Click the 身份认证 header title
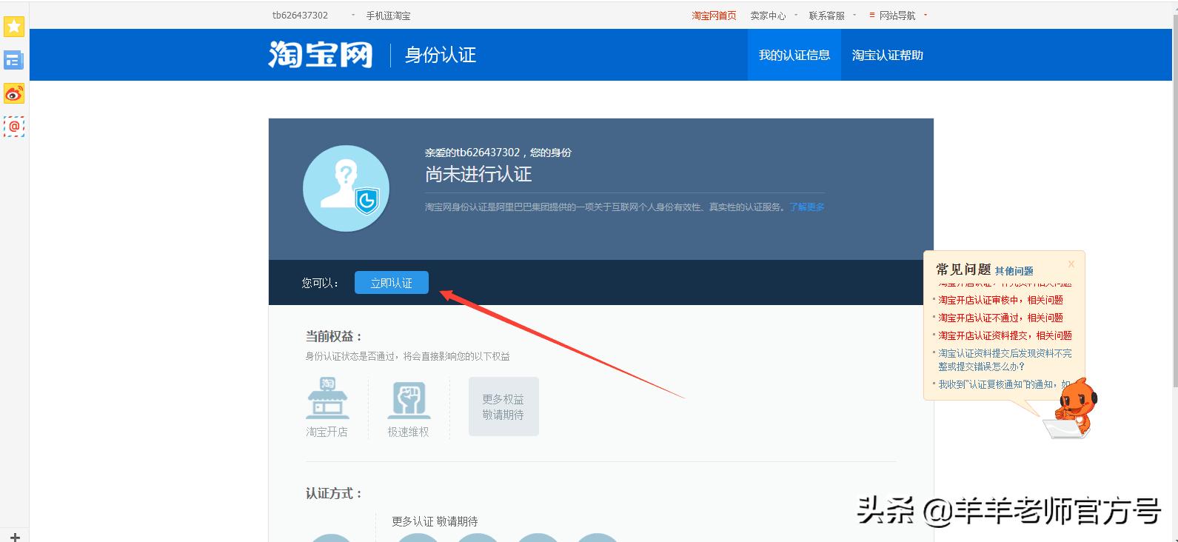The width and height of the screenshot is (1178, 542). [x=441, y=55]
